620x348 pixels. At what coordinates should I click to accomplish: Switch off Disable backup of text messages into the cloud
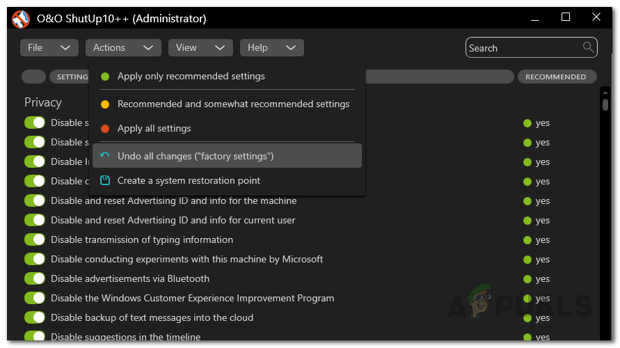[x=34, y=318]
